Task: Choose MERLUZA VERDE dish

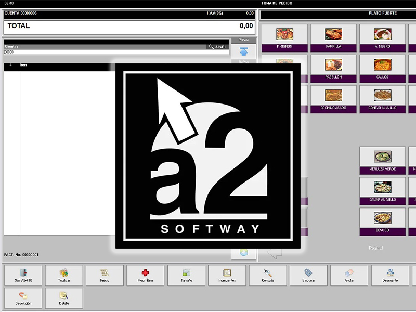Action: 383,161
